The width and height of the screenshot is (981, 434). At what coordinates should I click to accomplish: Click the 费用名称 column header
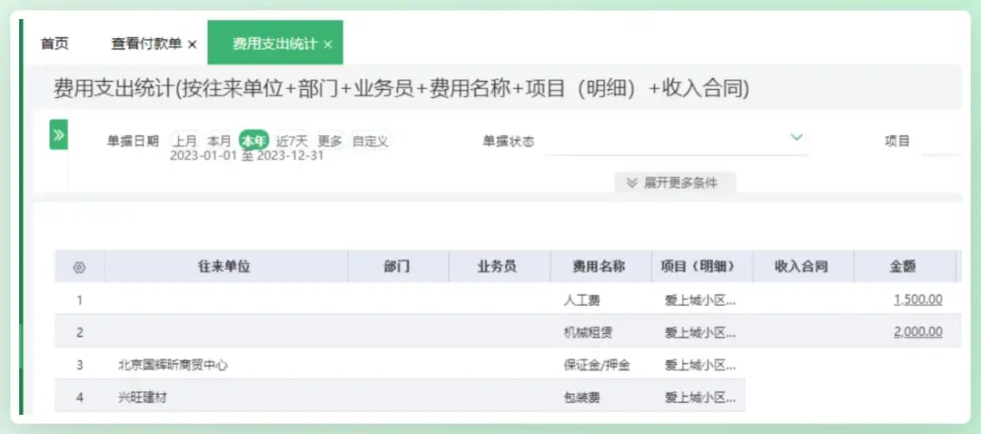pyautogui.click(x=599, y=267)
